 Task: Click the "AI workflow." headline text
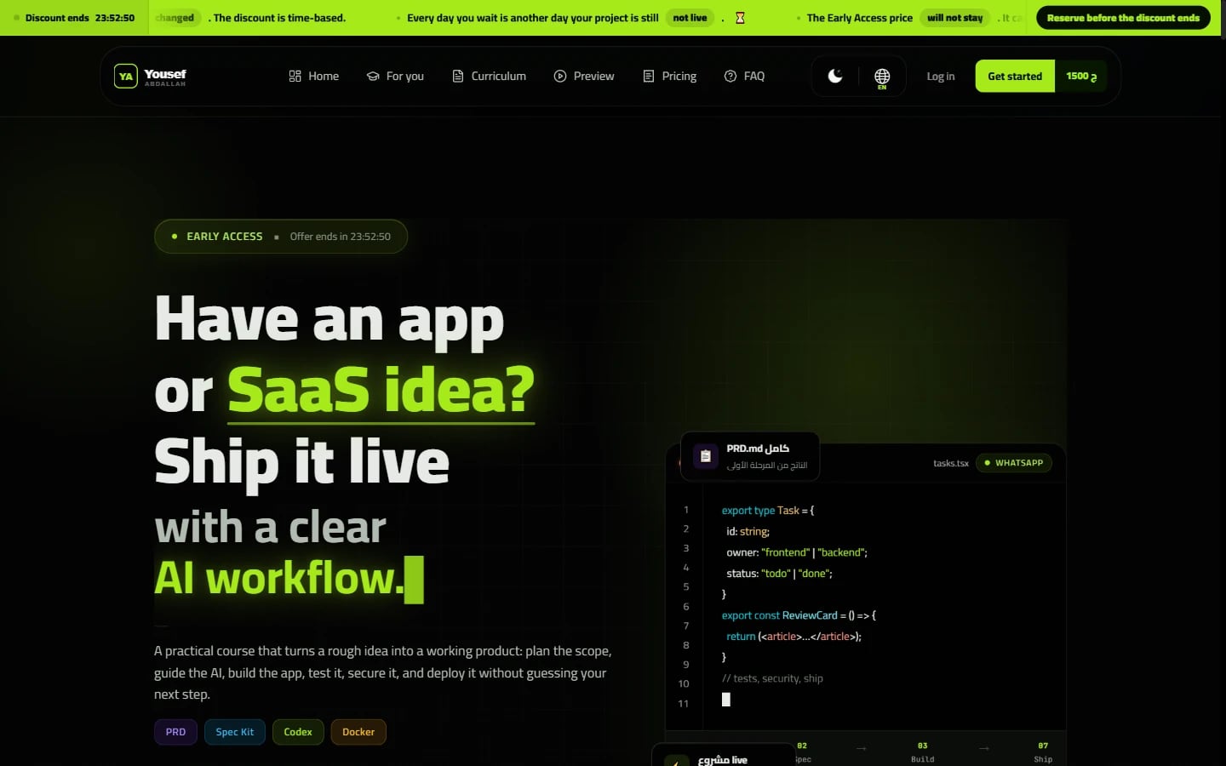coord(279,579)
